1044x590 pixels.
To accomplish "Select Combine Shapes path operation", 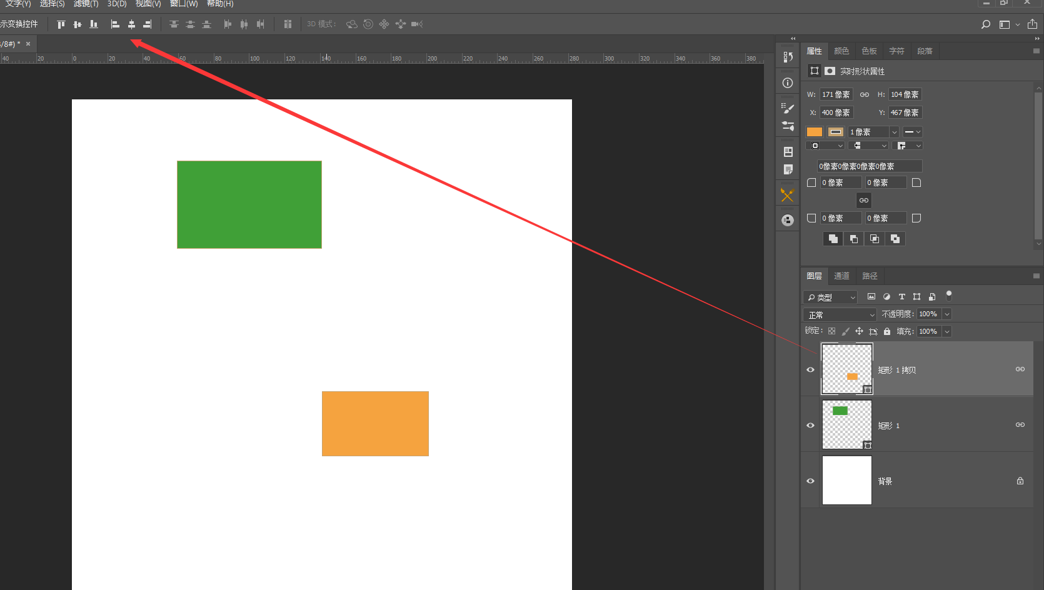I will click(833, 239).
